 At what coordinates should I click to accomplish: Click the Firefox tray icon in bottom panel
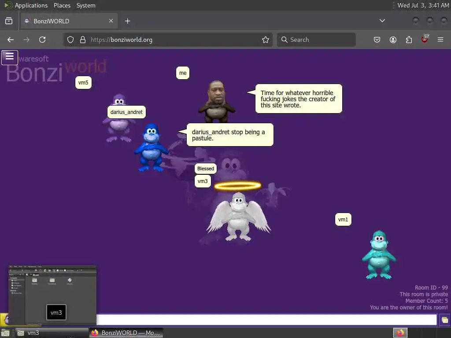(400, 333)
